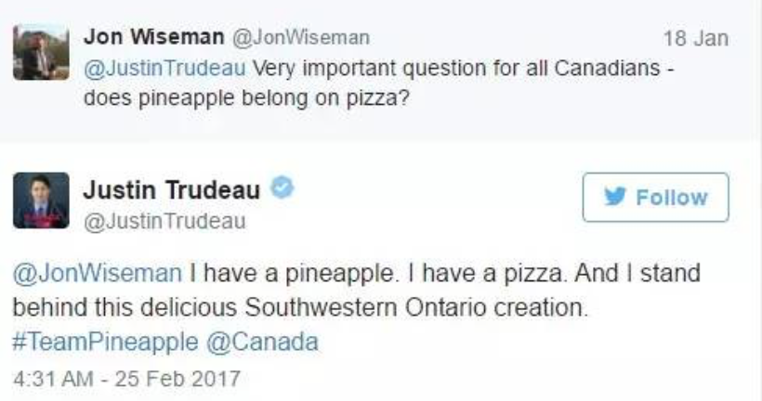762x401 pixels.
Task: Click the blue verified badge
Action: pyautogui.click(x=281, y=188)
